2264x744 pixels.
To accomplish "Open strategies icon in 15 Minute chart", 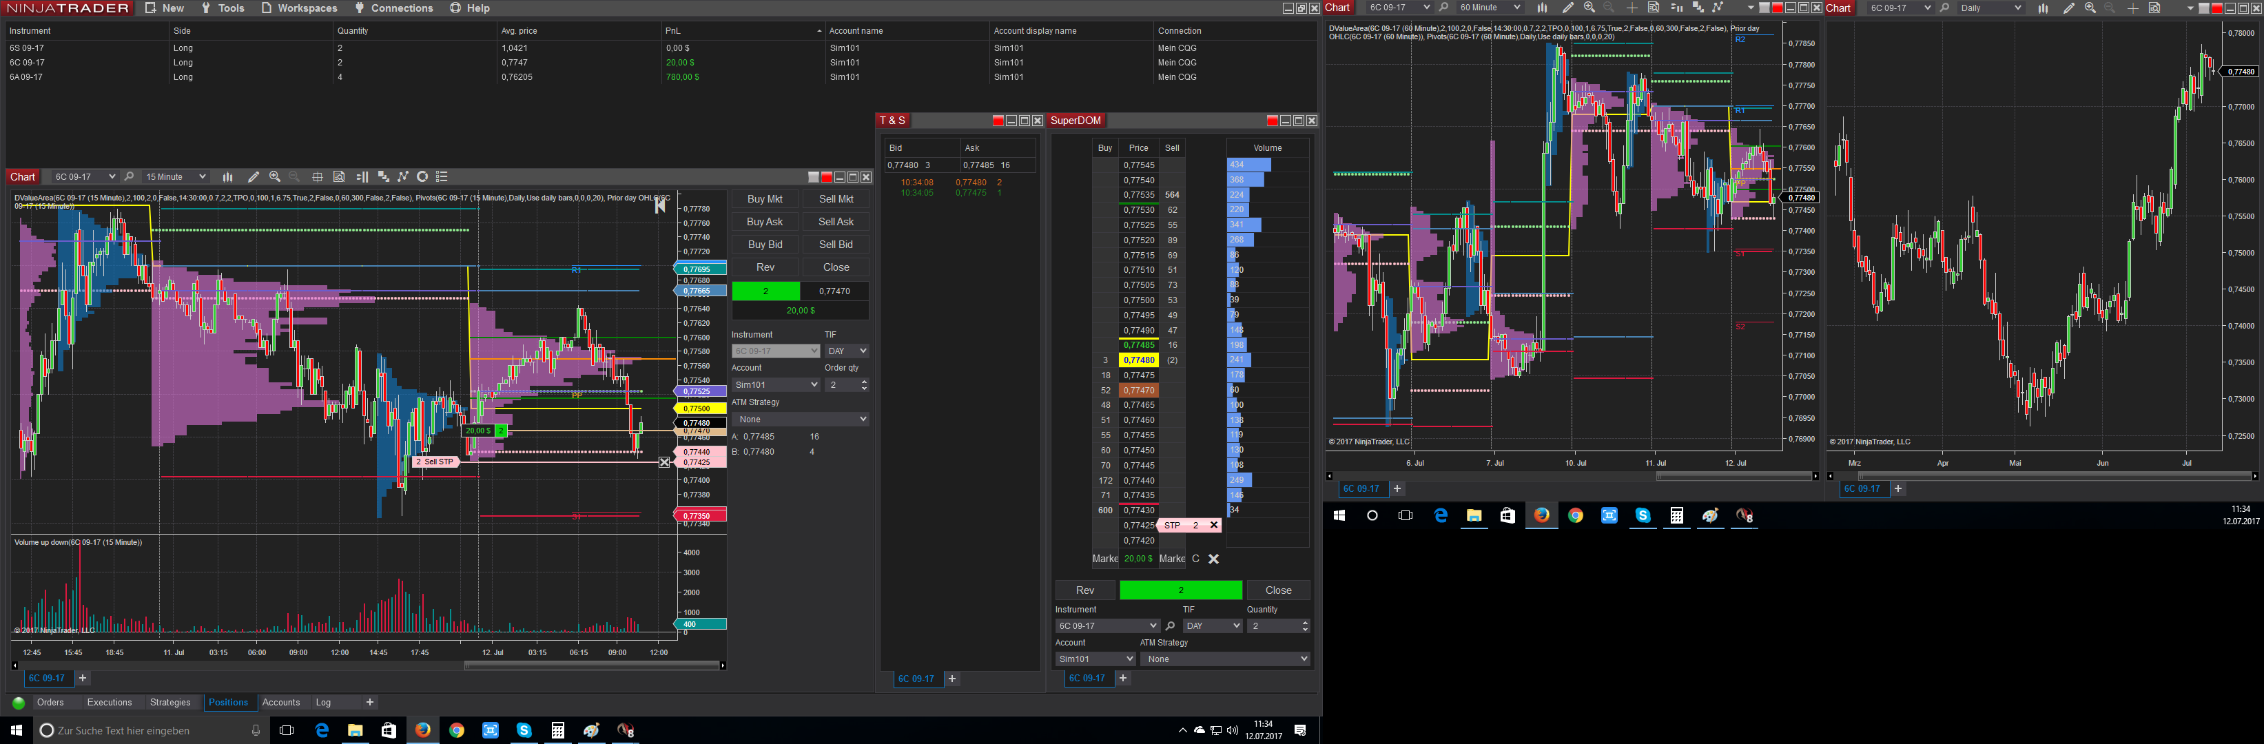I will (404, 176).
